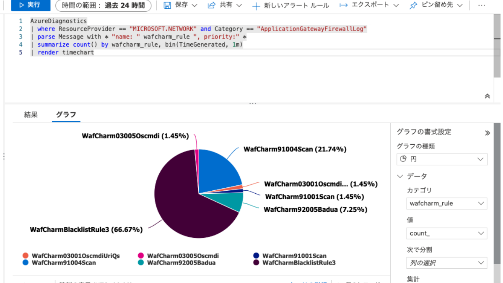
Task: Click the エクスポート arrow icon
Action: tap(343, 5)
